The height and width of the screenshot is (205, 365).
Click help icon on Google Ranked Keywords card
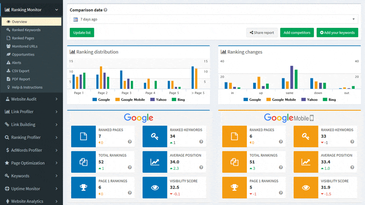click(x=201, y=142)
